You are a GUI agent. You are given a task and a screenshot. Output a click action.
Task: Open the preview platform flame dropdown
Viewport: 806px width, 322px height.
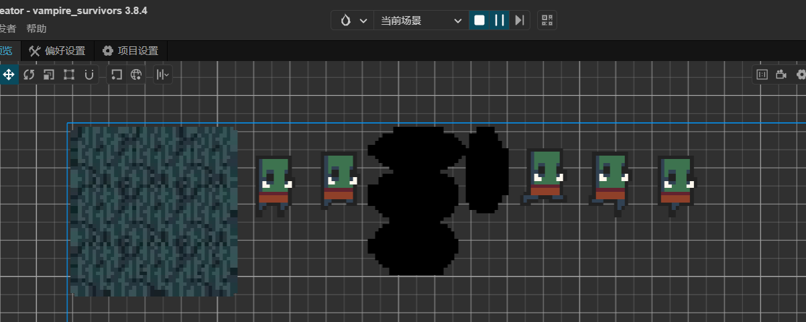pyautogui.click(x=353, y=20)
